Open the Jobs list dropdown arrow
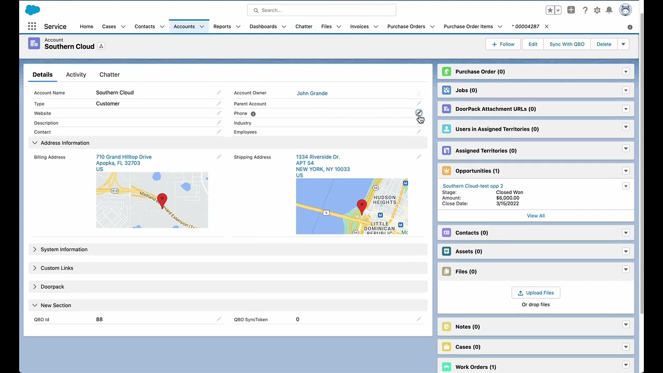Screen dimensions: 663x373 tap(626, 90)
